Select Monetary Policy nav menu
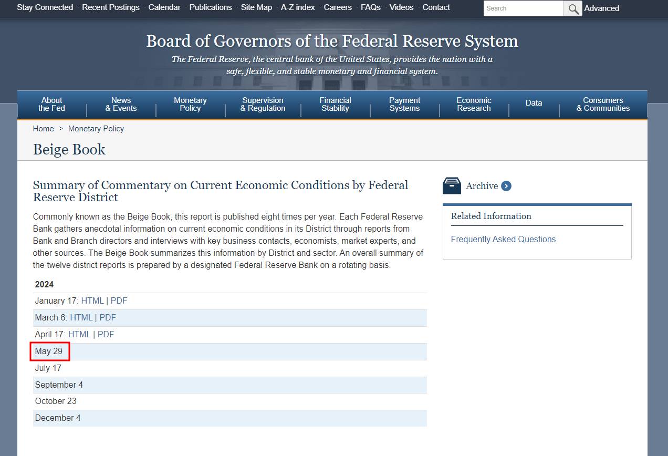 point(190,104)
